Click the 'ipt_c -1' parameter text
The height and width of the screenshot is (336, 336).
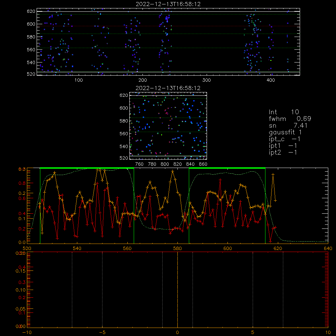(285, 139)
